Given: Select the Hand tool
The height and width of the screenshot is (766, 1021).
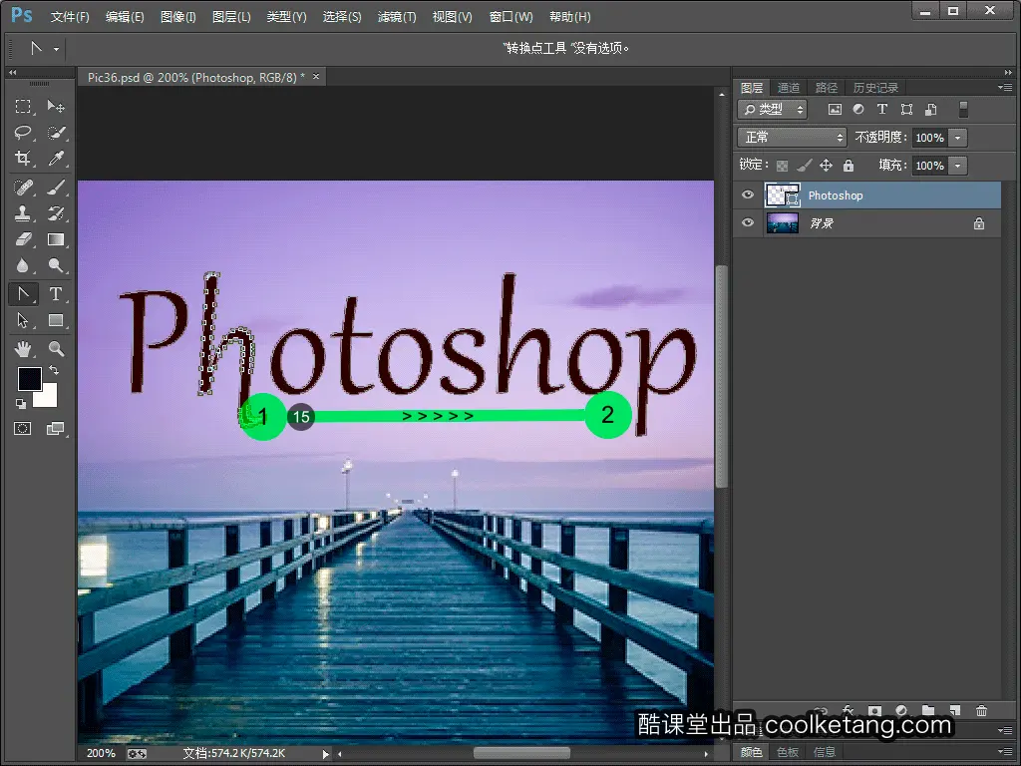Looking at the screenshot, I should pyautogui.click(x=24, y=349).
